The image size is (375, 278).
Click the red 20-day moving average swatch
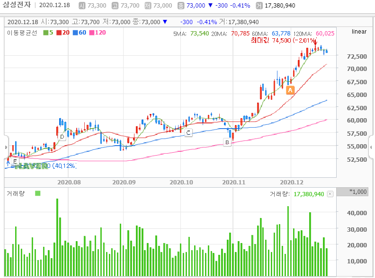tap(59, 33)
